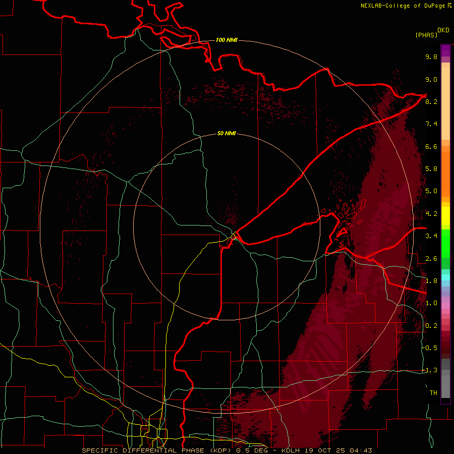This screenshot has height=454, width=454.
Task: Click the yellow band of the color scale
Action: 445,216
